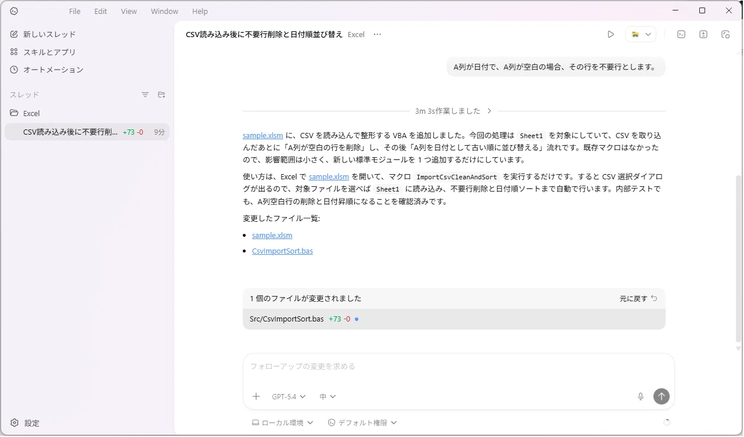Click the export upload icon in the header
Screen dimensions: 744x437
click(x=703, y=34)
